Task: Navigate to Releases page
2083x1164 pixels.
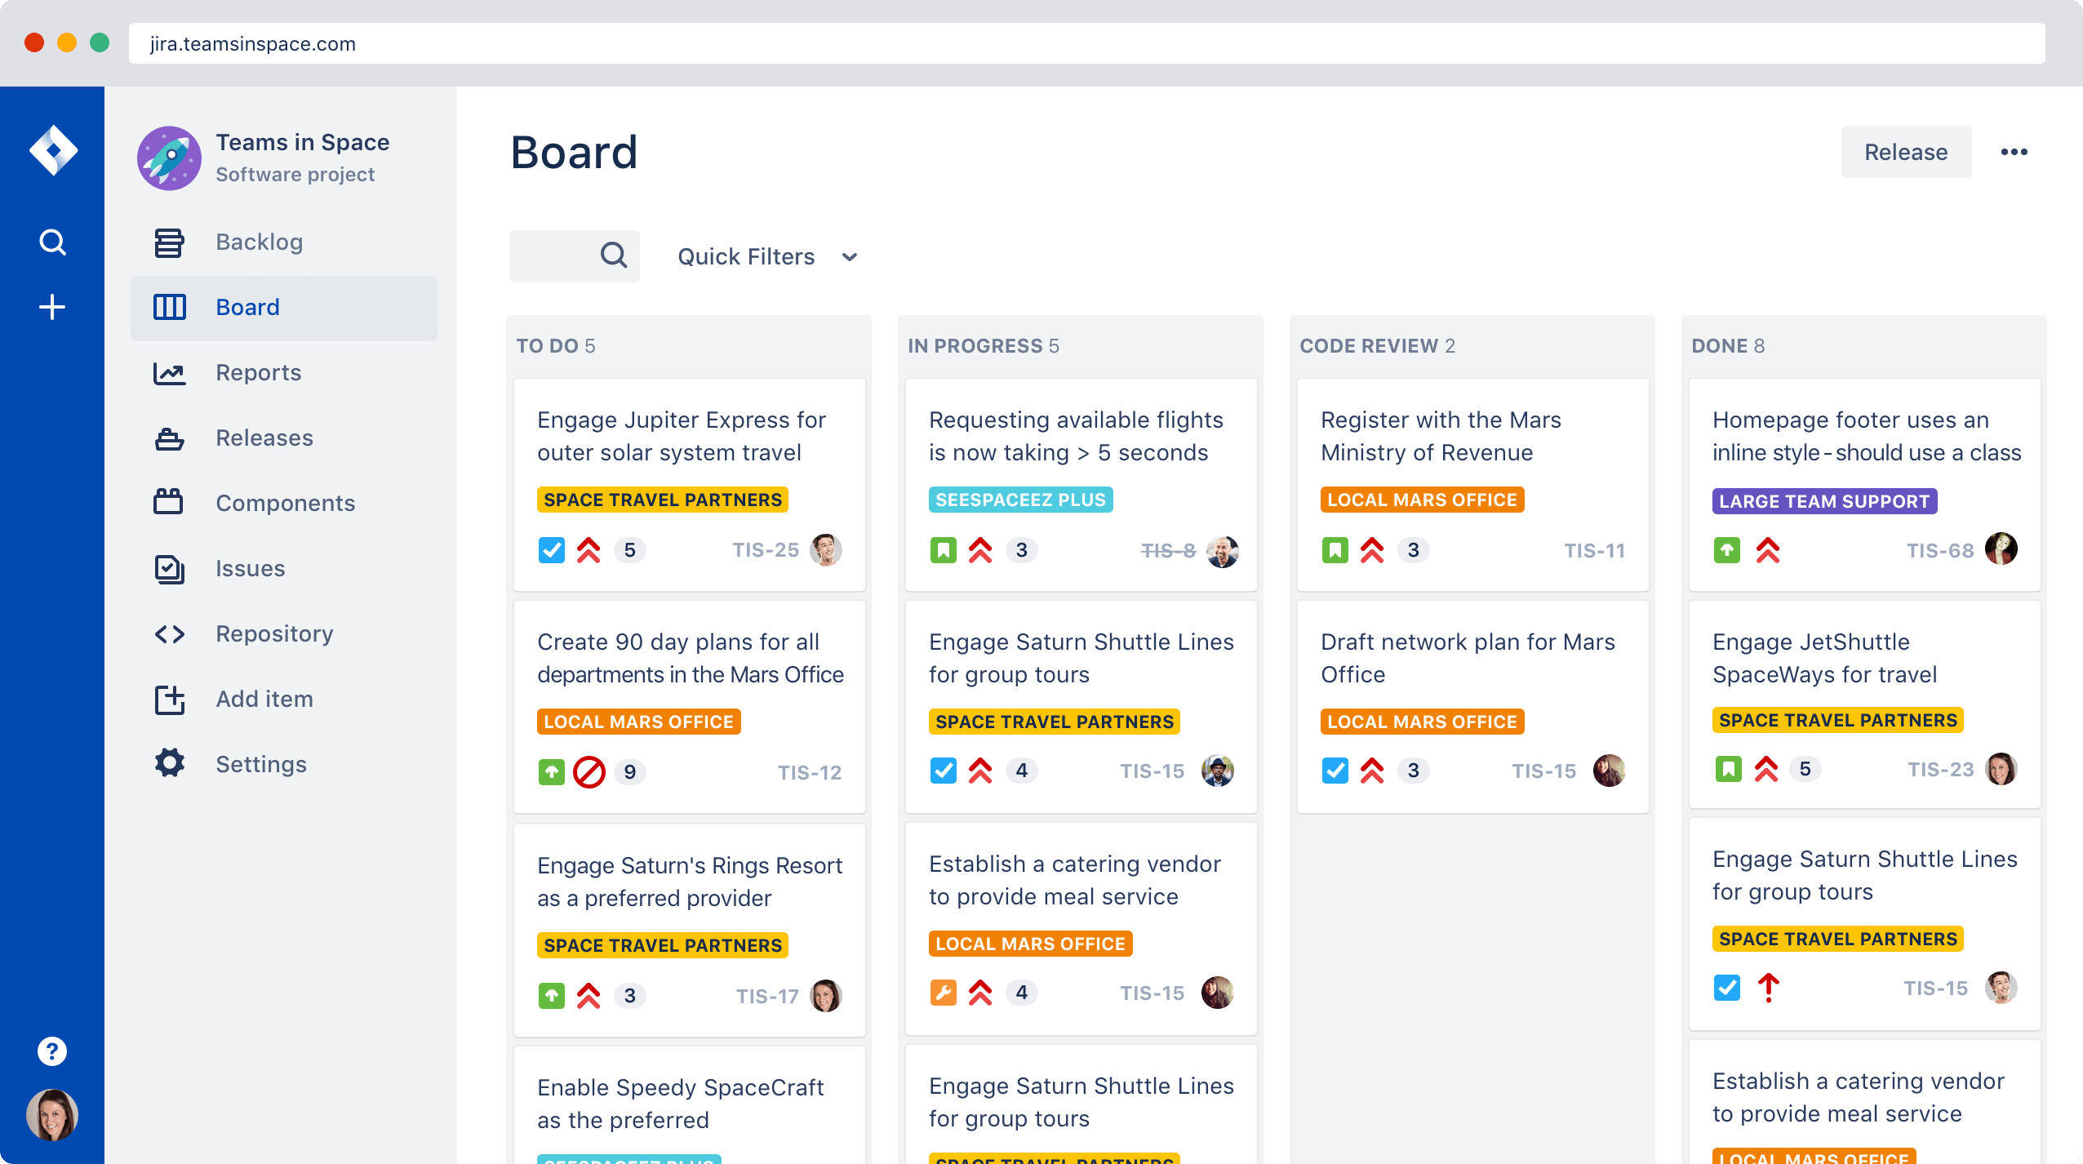Action: click(262, 438)
